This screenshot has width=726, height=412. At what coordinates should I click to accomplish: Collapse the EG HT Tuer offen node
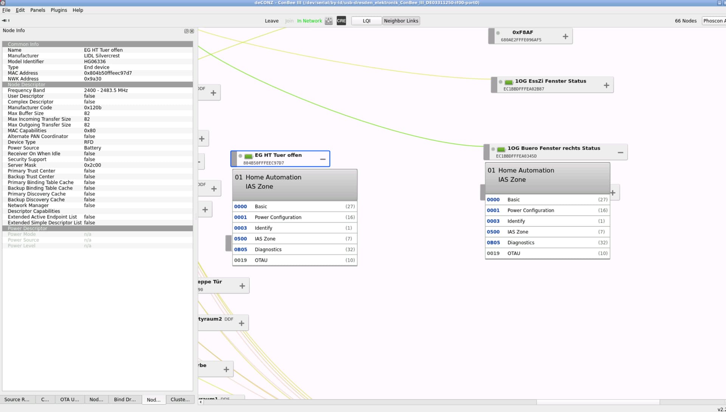click(323, 159)
